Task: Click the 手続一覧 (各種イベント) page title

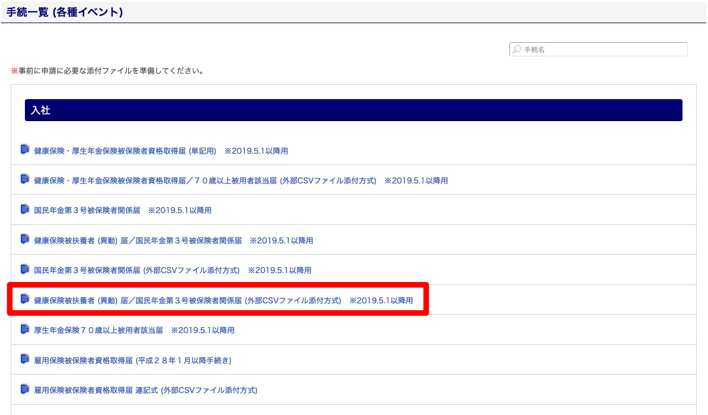Action: (65, 12)
